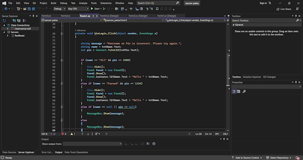Image resolution: width=303 pixels, height=160 pixels.
Task: Go to next issue down arrow
Action: click(88, 134)
